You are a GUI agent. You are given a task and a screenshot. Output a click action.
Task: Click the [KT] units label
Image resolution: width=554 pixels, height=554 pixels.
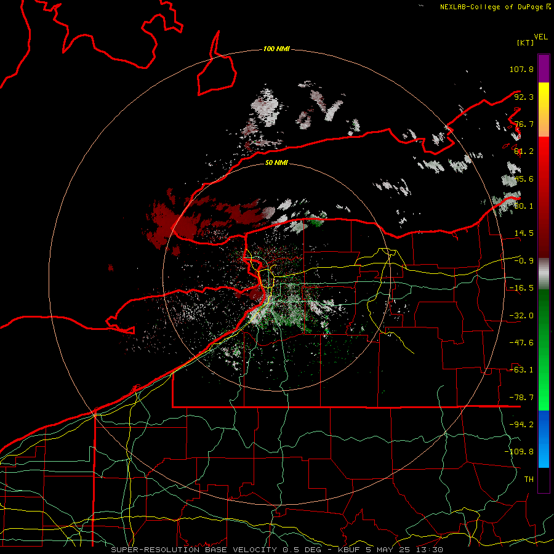(x=526, y=42)
